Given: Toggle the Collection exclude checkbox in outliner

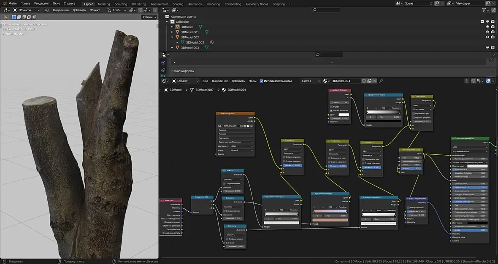Looking at the screenshot, I should click(x=482, y=22).
